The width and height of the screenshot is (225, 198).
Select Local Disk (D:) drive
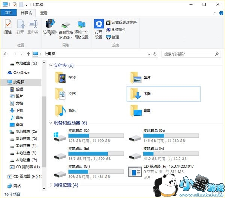coord(164,135)
